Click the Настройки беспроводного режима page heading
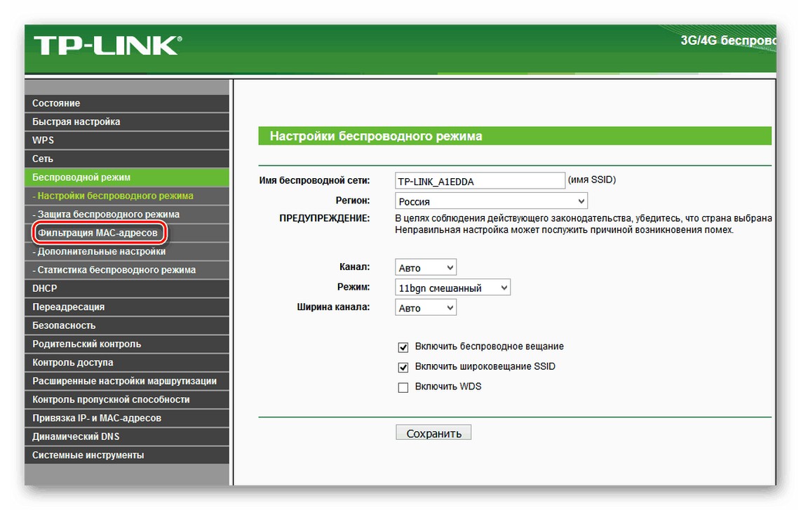Image resolution: width=801 pixels, height=510 pixels. 375,136
